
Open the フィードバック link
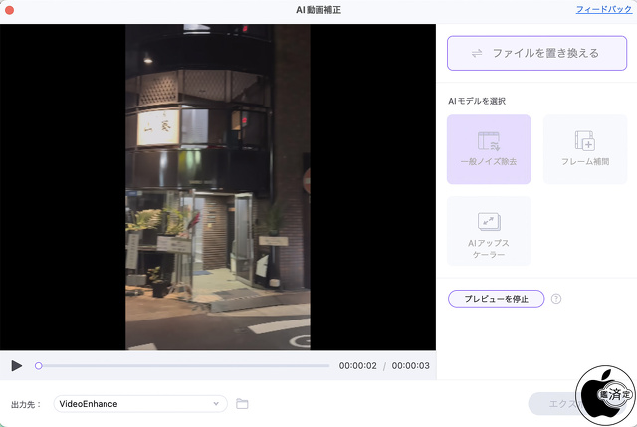coord(604,9)
